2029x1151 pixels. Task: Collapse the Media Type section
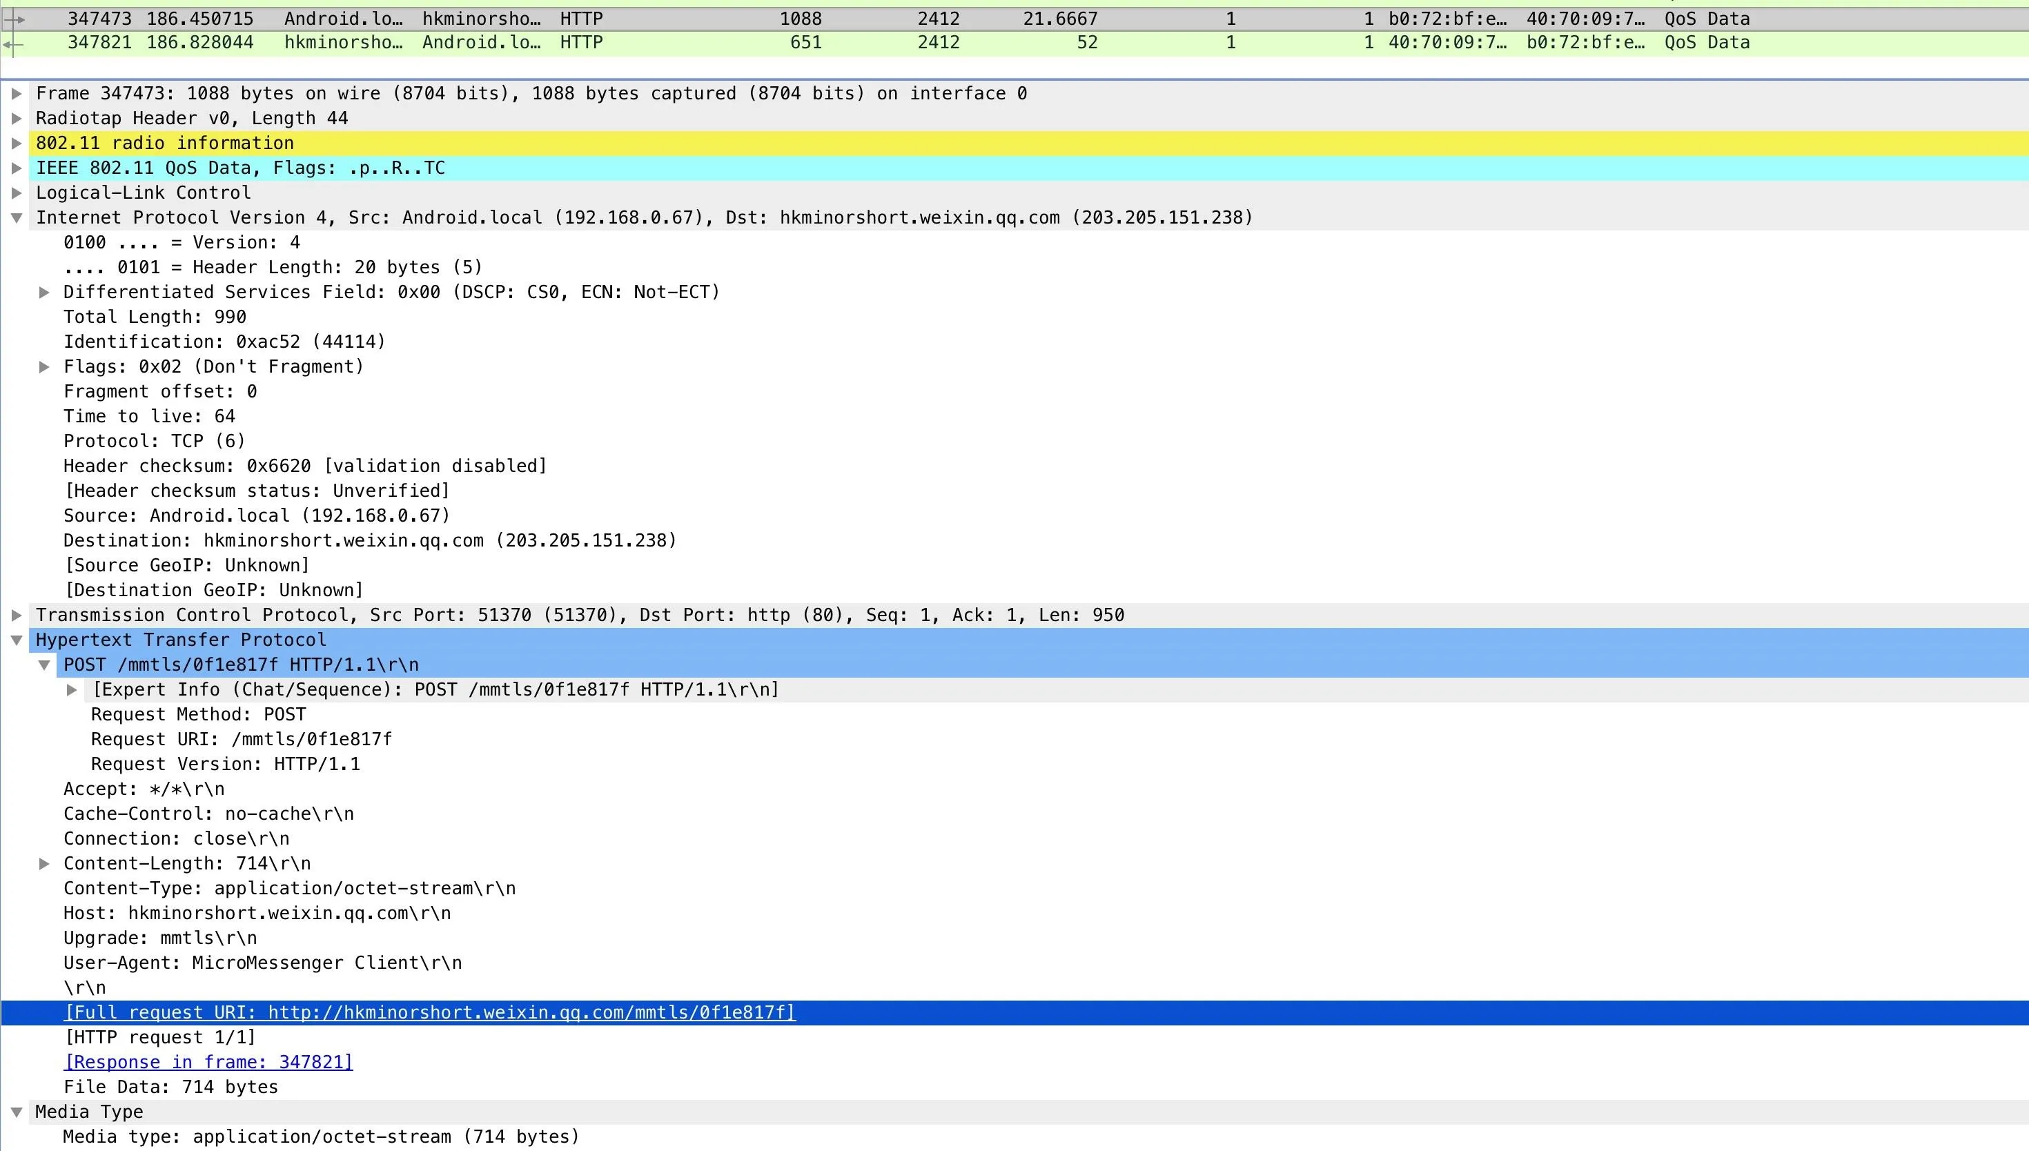(16, 1112)
